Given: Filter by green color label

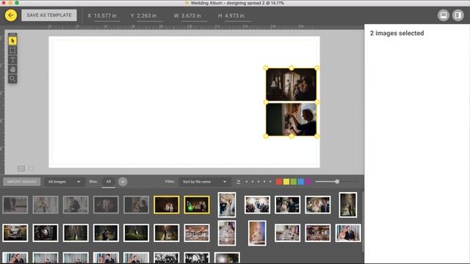Looking at the screenshot, I should point(294,182).
